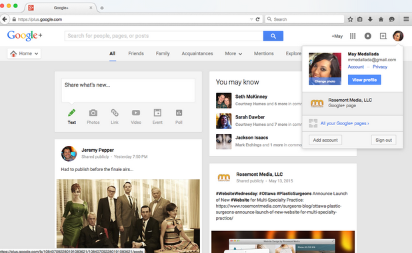Open the Google apps grid icon
The image size is (412, 253).
tap(353, 36)
